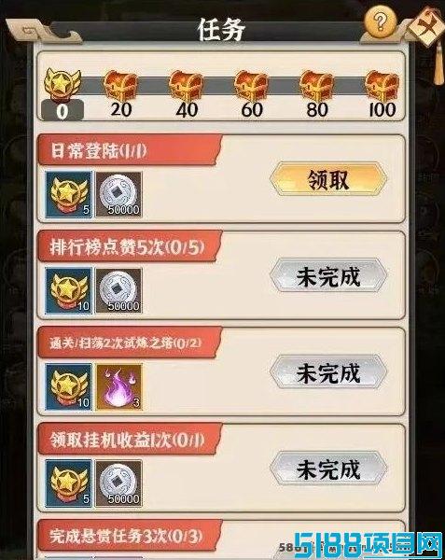The height and width of the screenshot is (560, 445).
Task: Open the 100-point treasure chest
Action: 382,86
